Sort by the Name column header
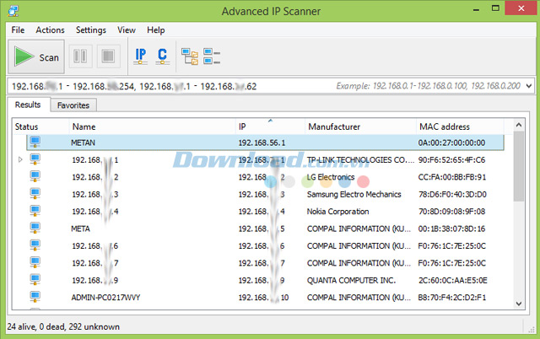Image resolution: width=540 pixels, height=339 pixels. [152, 126]
